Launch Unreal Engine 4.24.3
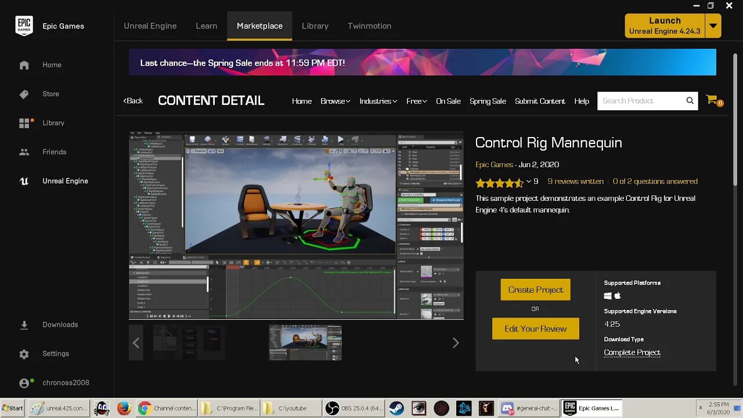743x418 pixels. point(665,26)
